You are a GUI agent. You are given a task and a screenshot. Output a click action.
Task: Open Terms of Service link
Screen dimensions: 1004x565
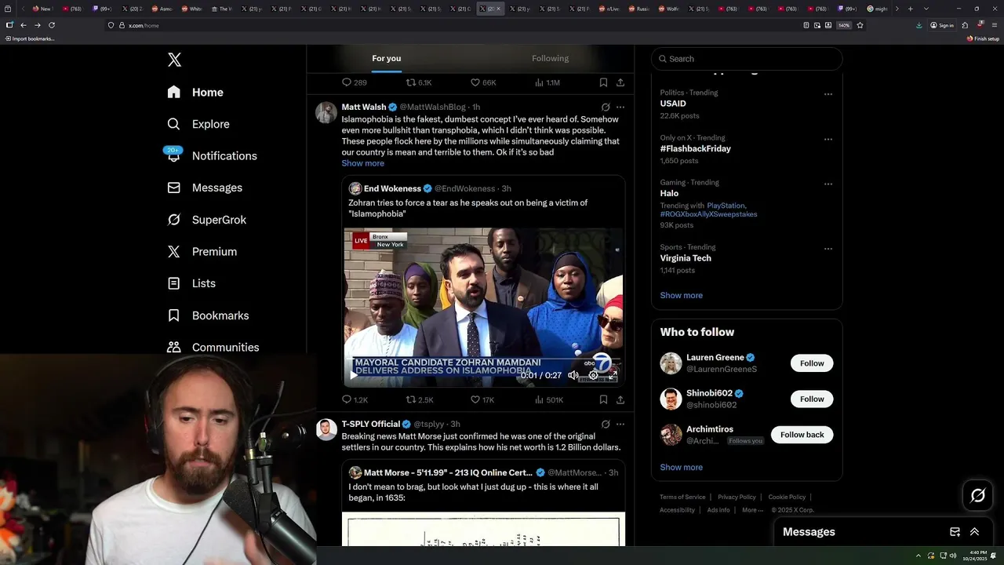click(x=682, y=497)
